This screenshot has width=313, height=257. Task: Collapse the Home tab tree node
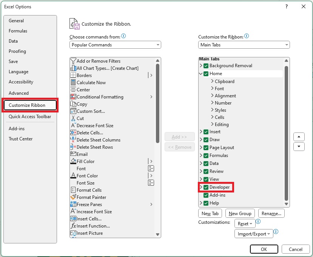(201, 74)
